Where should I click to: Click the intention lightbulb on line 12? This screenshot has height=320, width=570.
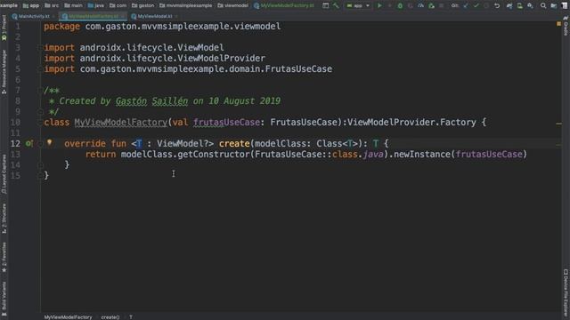point(50,143)
